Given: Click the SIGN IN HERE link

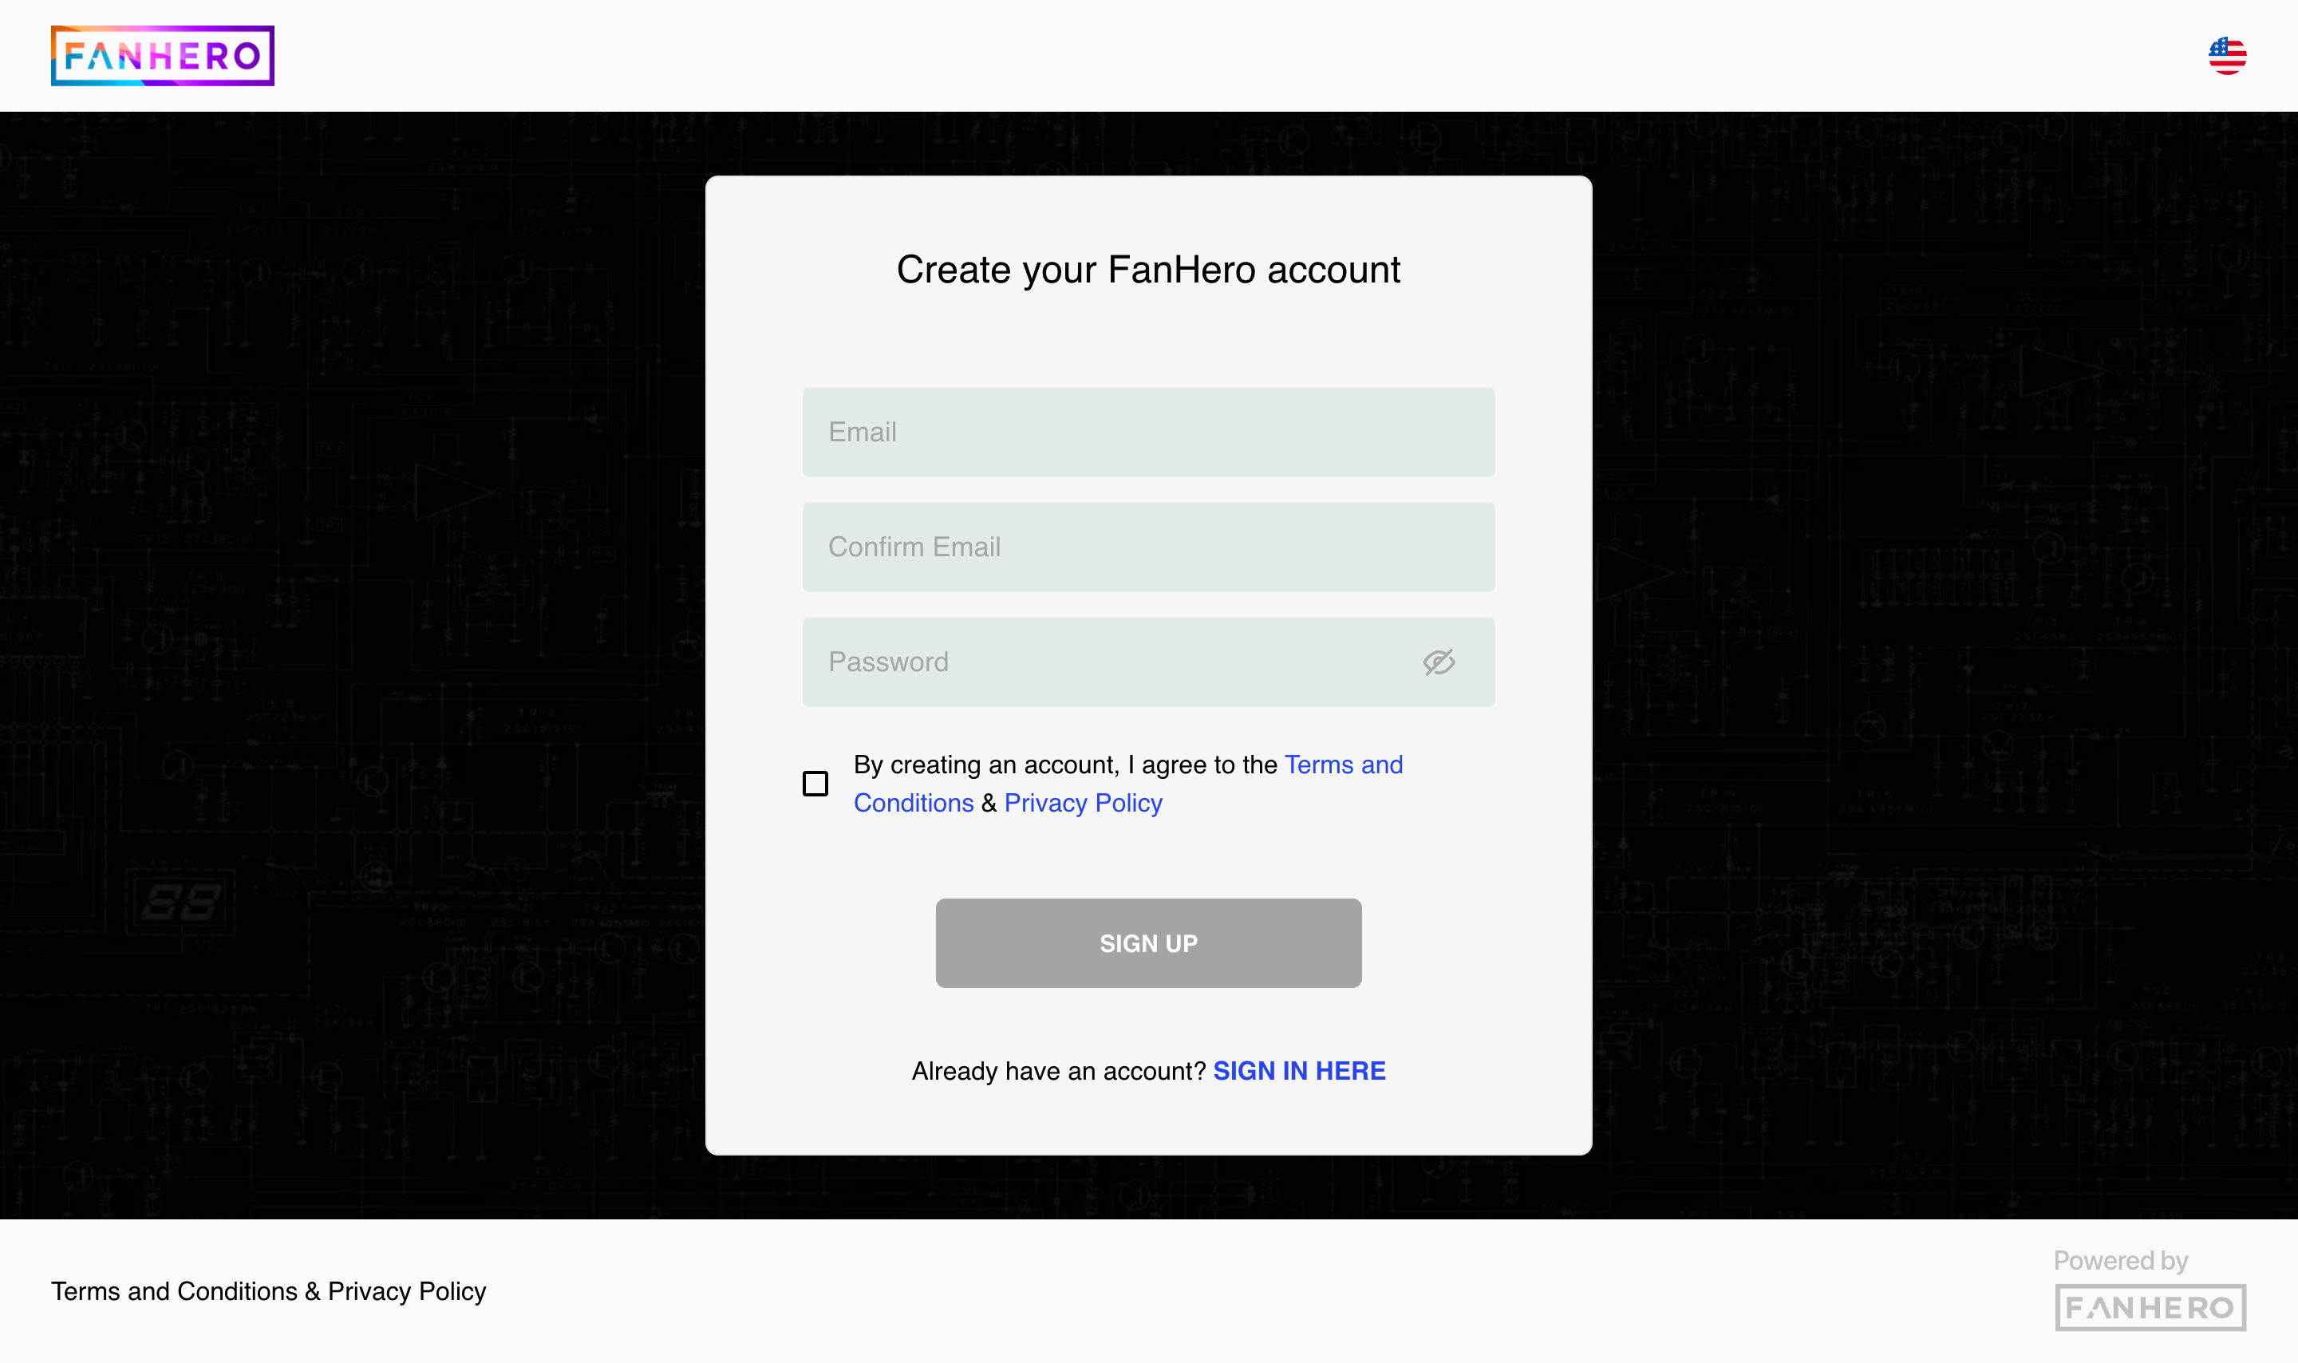Looking at the screenshot, I should [1299, 1071].
